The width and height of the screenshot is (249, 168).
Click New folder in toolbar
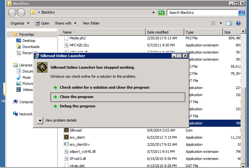(x=91, y=23)
